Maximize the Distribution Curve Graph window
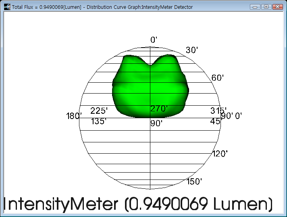The image size is (287, 217). pos(266,7)
